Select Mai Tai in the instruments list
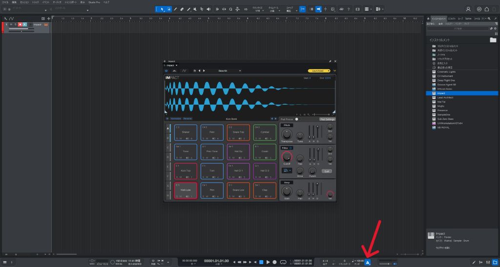Image resolution: width=500 pixels, height=267 pixels. point(441,102)
